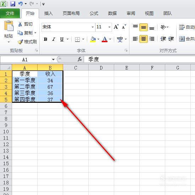The height and width of the screenshot is (195, 195).
Task: Switch to the 团队 Team tab
Action: click(x=167, y=13)
